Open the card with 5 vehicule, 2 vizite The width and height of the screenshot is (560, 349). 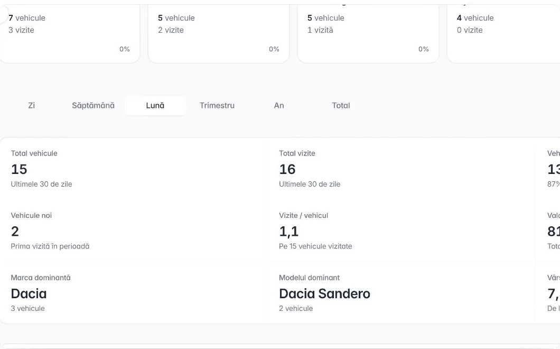tap(219, 34)
